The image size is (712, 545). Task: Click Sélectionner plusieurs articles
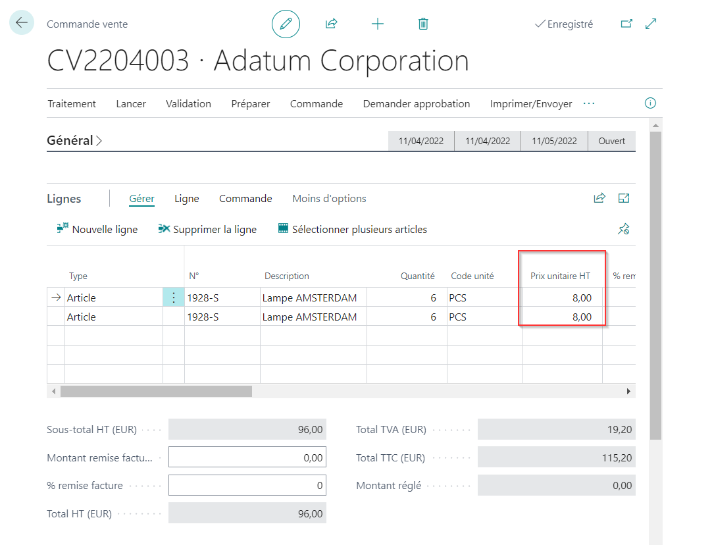click(352, 229)
